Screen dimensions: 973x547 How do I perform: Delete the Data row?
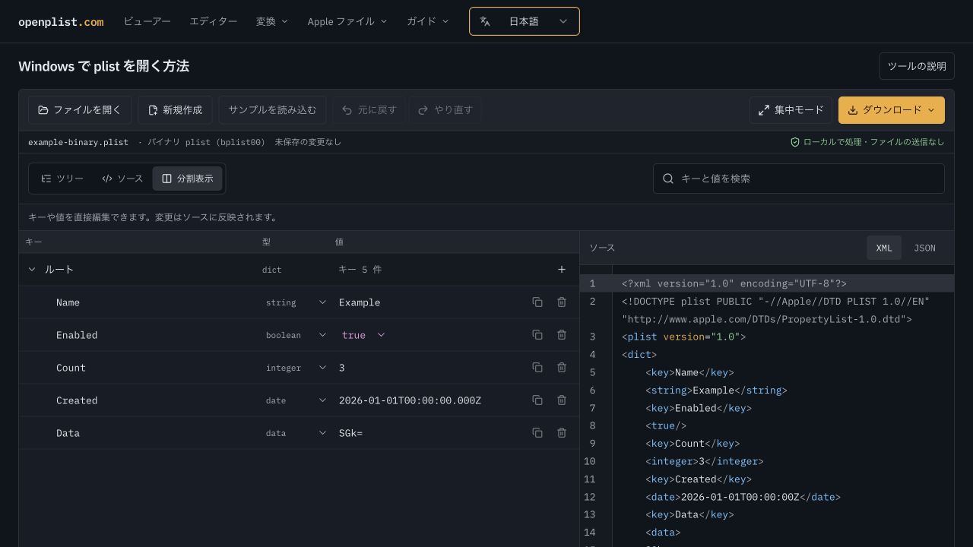click(x=562, y=433)
